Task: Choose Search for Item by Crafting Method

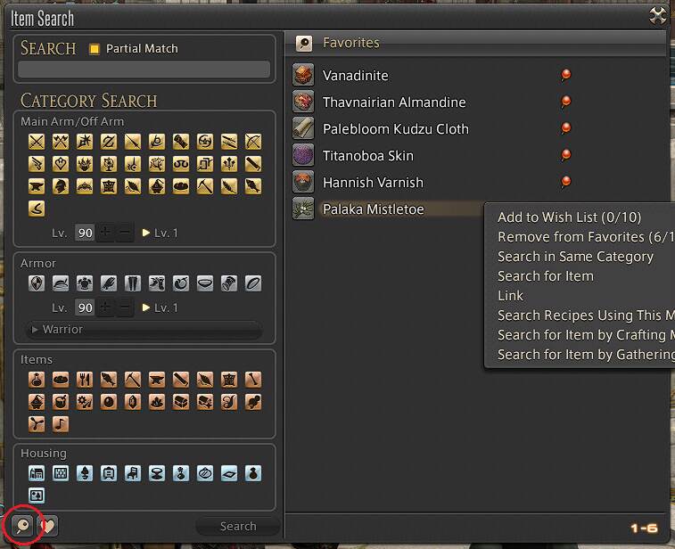Action: 586,335
